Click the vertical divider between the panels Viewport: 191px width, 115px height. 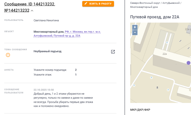125,57
